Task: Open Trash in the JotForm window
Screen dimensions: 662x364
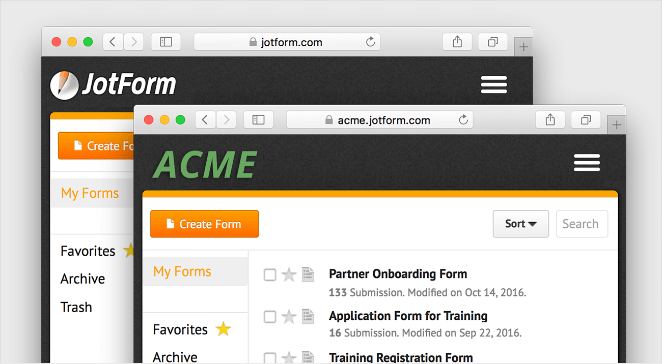Action: tap(76, 307)
